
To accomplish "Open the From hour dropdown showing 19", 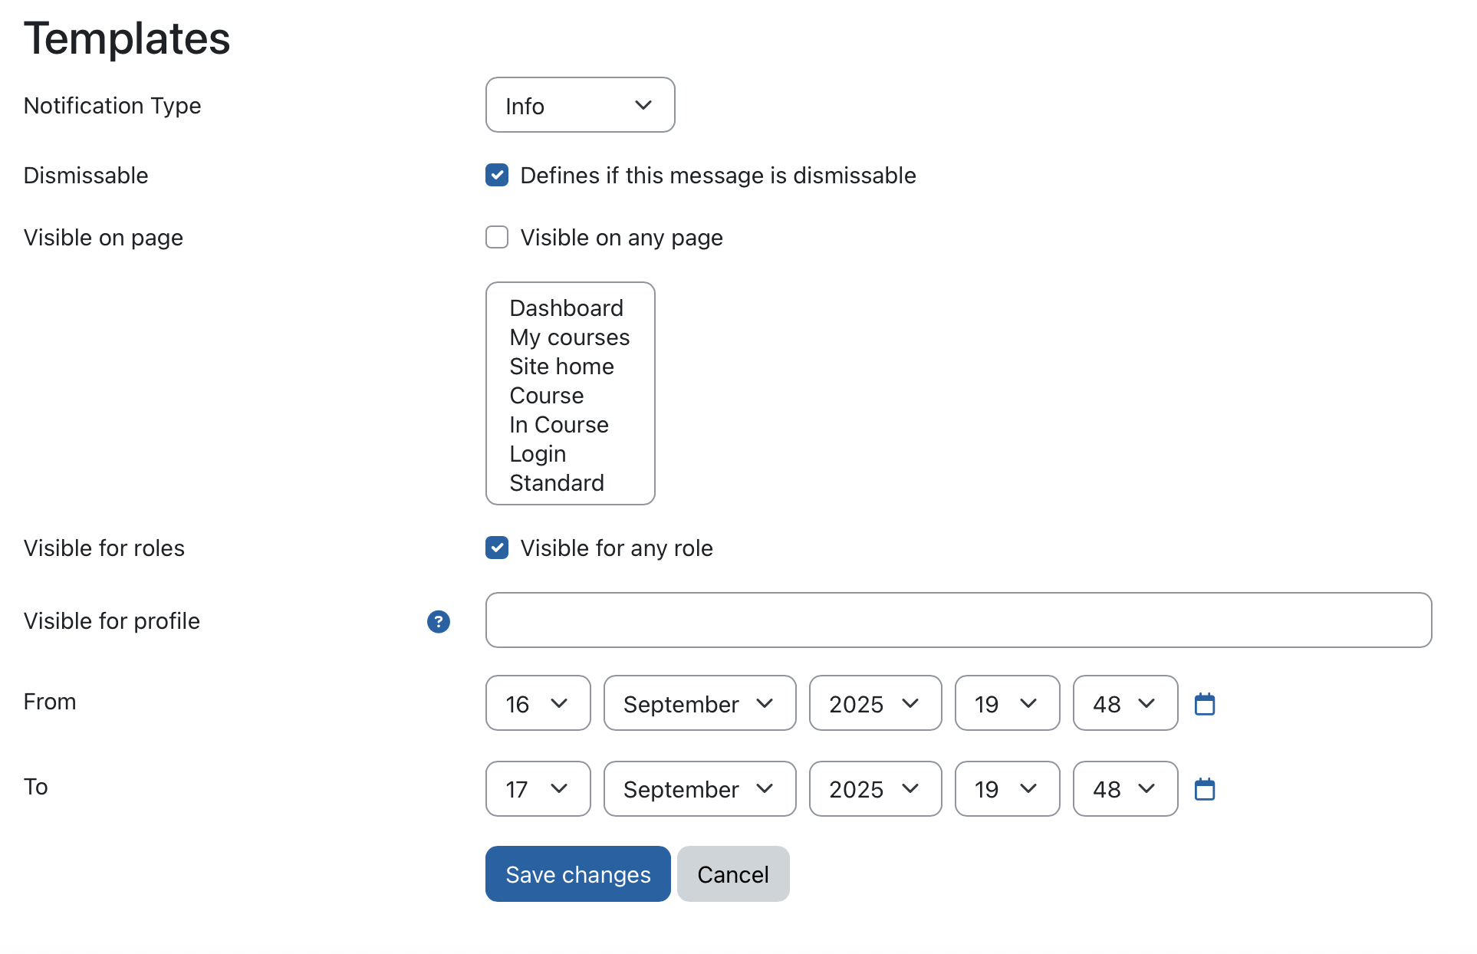I will click(x=1007, y=703).
